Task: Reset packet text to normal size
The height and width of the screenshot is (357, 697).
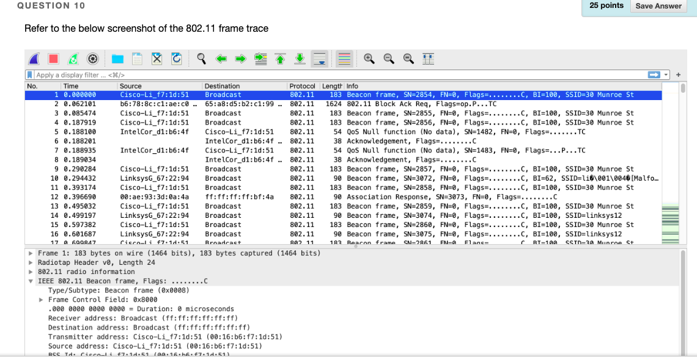Action: 408,59
